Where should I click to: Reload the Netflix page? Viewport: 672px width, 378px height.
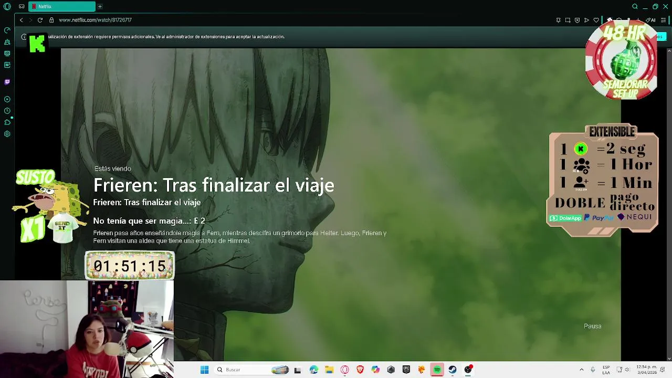(40, 20)
